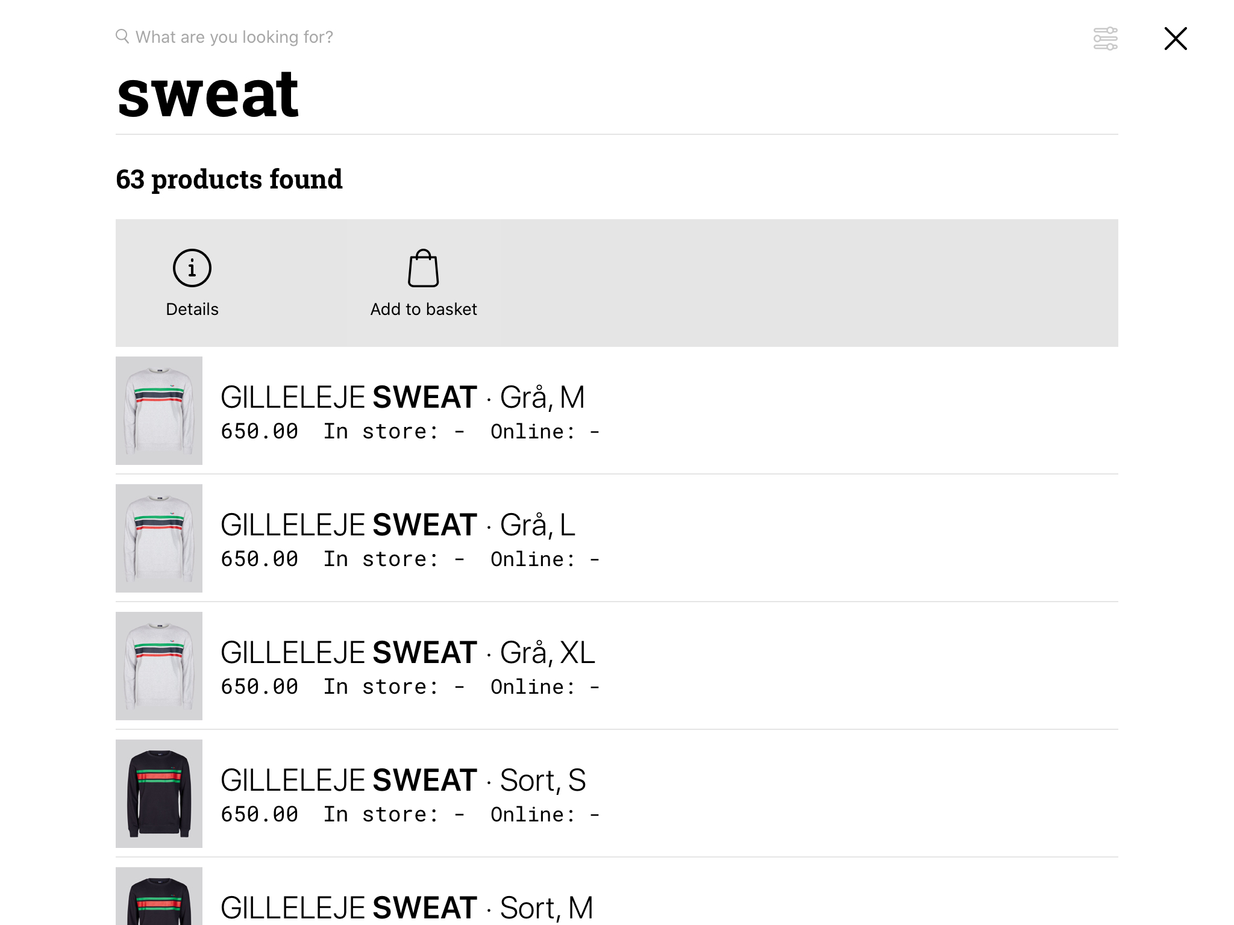Click the Add to basket bag icon

point(423,269)
